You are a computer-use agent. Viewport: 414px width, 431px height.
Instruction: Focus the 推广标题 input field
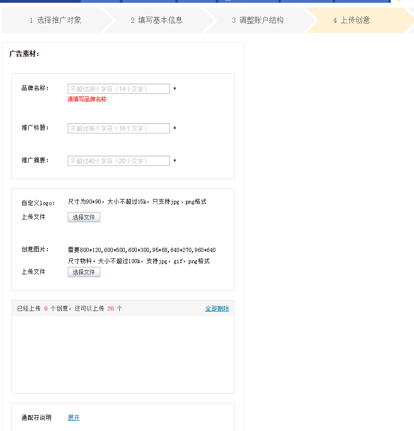pos(118,128)
